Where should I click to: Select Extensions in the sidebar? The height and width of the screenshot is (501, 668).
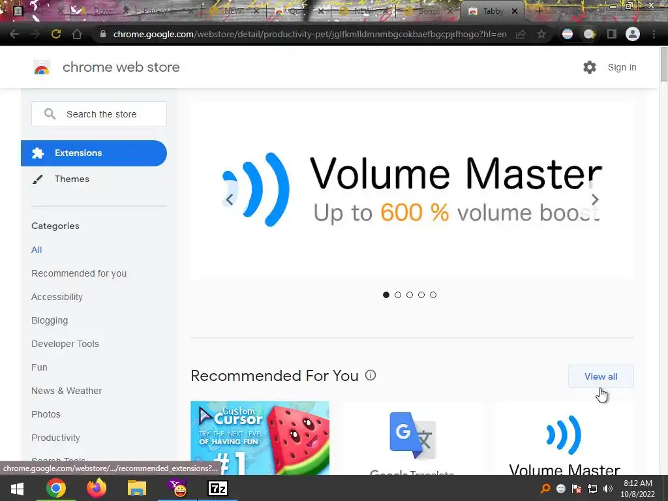click(94, 153)
